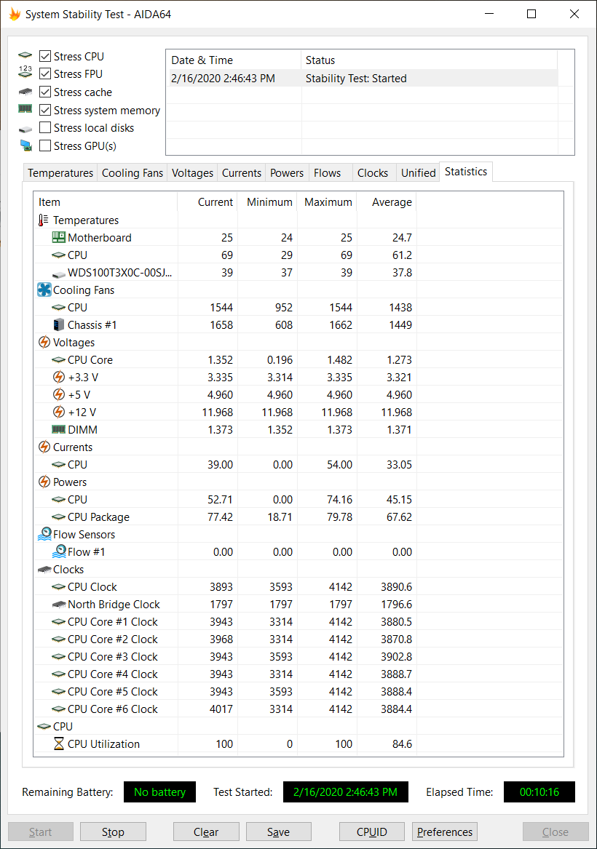
Task: Click the Item column header
Action: pyautogui.click(x=105, y=202)
